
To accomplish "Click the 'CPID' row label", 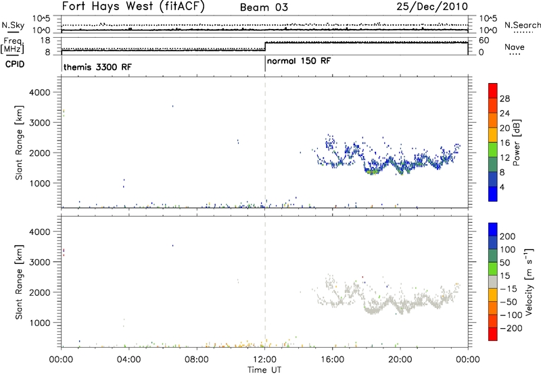I will click(15, 64).
